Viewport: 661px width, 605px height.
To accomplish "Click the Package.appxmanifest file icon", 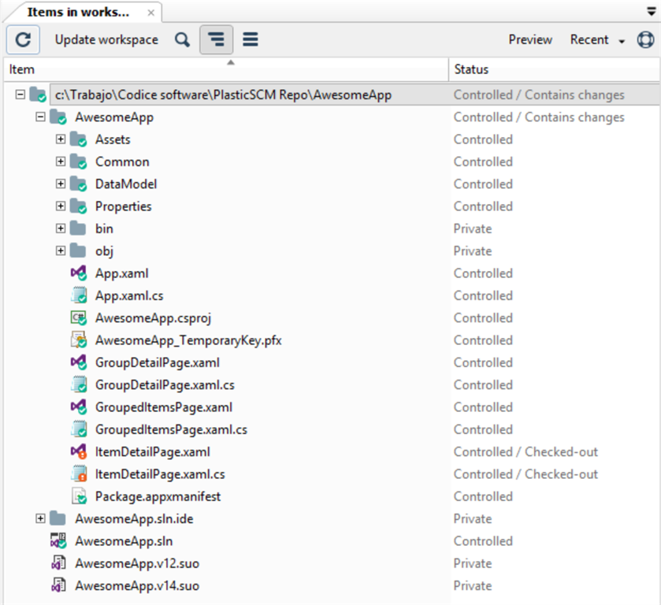I will point(79,496).
